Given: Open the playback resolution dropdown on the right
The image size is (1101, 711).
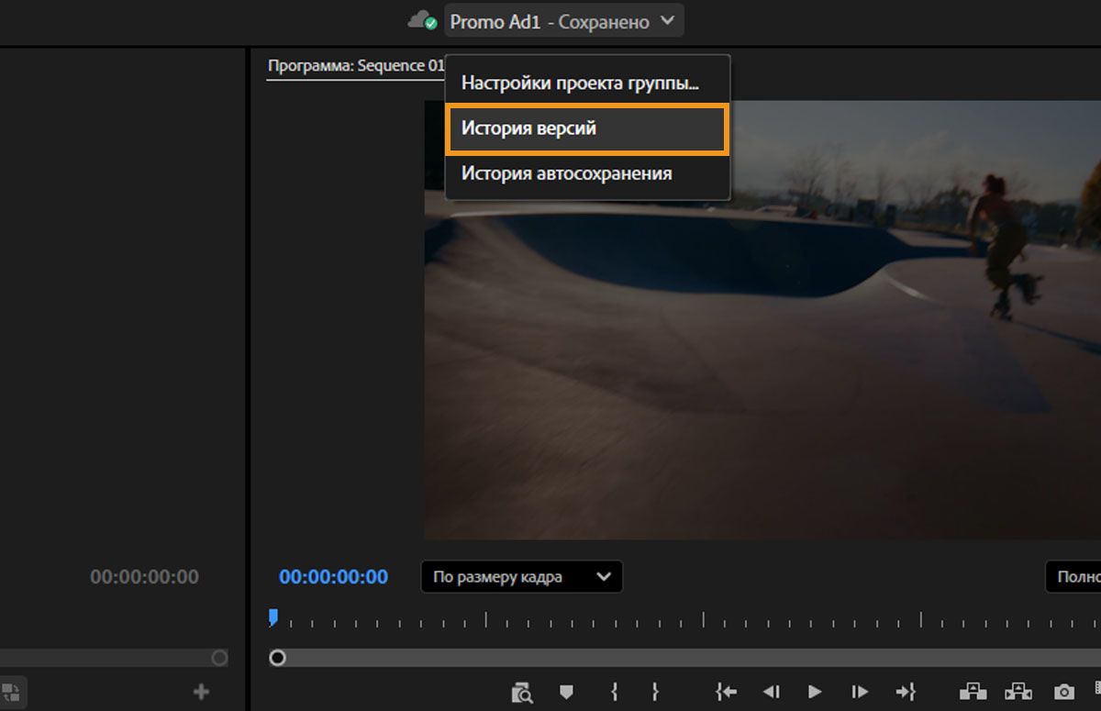Looking at the screenshot, I should tap(1078, 577).
